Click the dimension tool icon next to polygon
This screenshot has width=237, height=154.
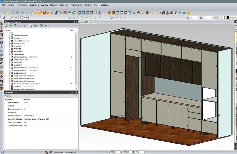pos(27,17)
